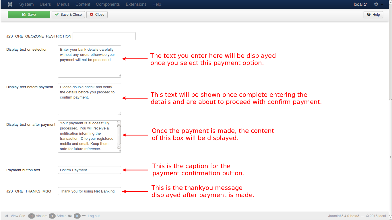Click the Help button in toolbar
The height and width of the screenshot is (220, 392).
(373, 15)
